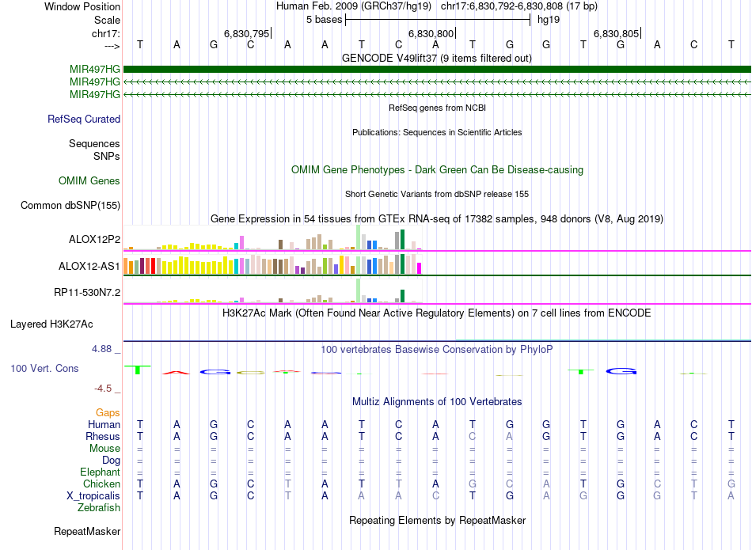Screen dimensions: 752x550
Task: Click the solid green MIR497HG exon bar
Action: click(x=437, y=69)
